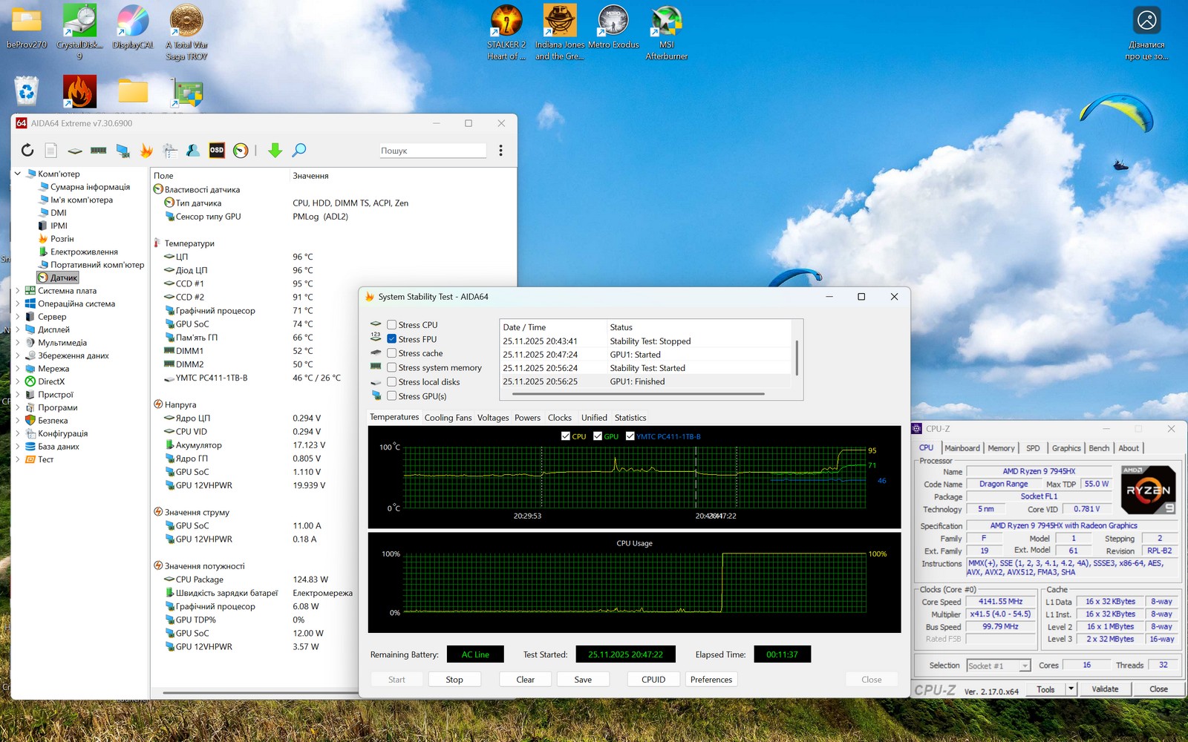The height and width of the screenshot is (742, 1188).
Task: Open the Socket #1 selection dropdown
Action: coord(999,666)
